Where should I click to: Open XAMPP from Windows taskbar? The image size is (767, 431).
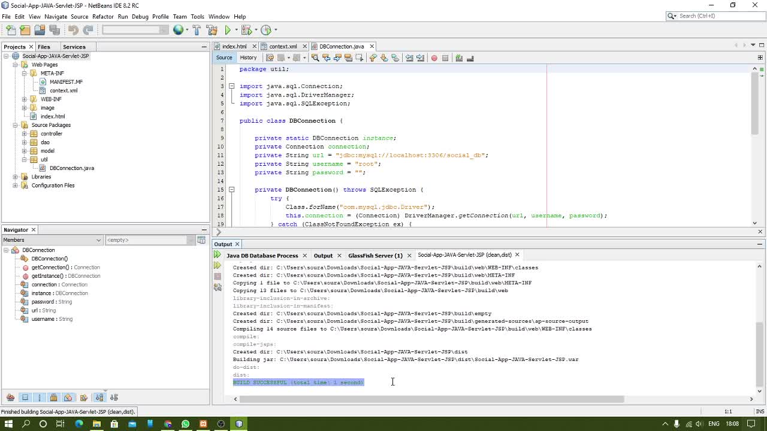(203, 424)
